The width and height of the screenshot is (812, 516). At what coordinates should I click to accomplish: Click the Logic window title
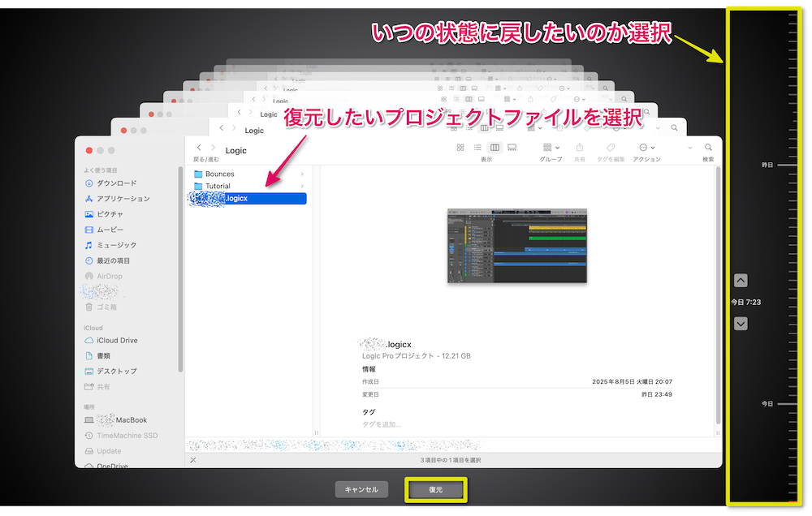(x=236, y=151)
